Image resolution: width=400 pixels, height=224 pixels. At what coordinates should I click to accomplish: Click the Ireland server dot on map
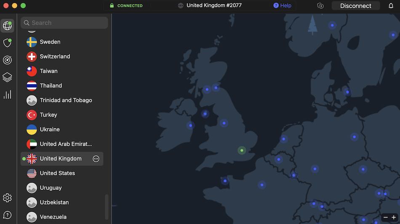pyautogui.click(x=191, y=125)
